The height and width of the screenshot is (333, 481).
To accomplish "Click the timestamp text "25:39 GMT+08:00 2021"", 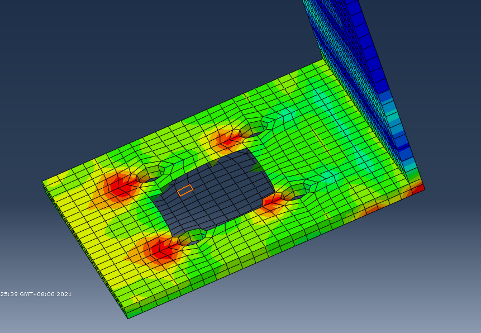I will pos(36,294).
